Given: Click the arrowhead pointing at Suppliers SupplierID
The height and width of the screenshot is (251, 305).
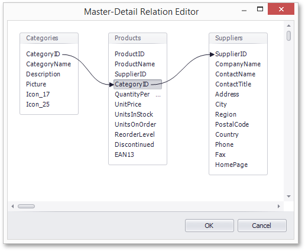Looking at the screenshot, I should click(212, 54).
